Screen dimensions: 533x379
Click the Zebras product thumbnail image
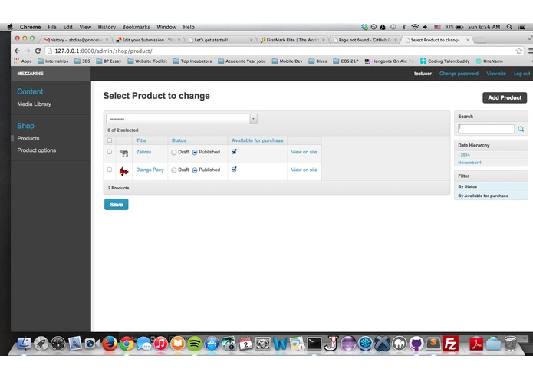[123, 153]
